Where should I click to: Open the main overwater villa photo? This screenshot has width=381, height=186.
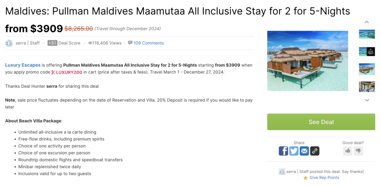pyautogui.click(x=308, y=61)
